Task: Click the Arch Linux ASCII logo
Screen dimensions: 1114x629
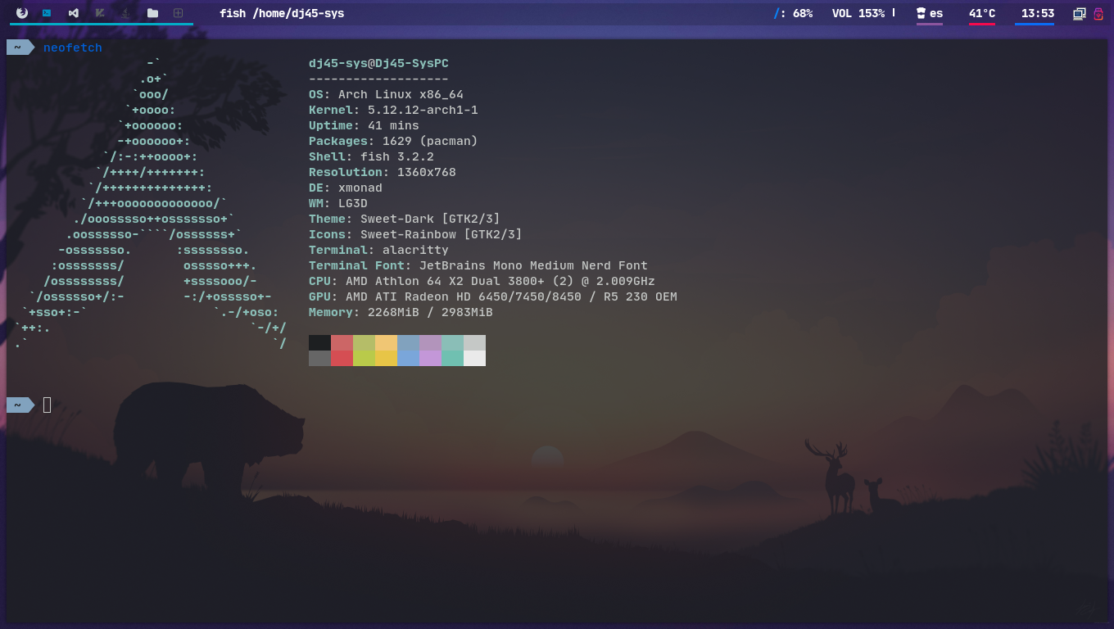Action: (151, 203)
